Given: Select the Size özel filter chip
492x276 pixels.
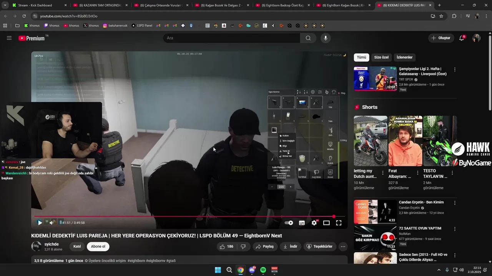Looking at the screenshot, I should click(381, 58).
